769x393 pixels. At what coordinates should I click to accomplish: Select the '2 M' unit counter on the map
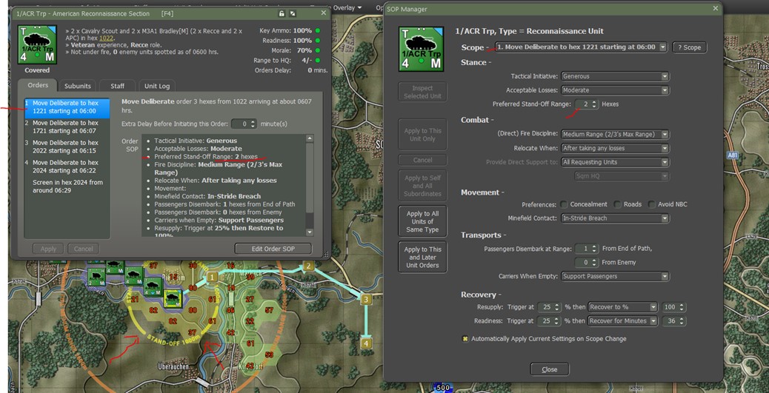(x=96, y=276)
